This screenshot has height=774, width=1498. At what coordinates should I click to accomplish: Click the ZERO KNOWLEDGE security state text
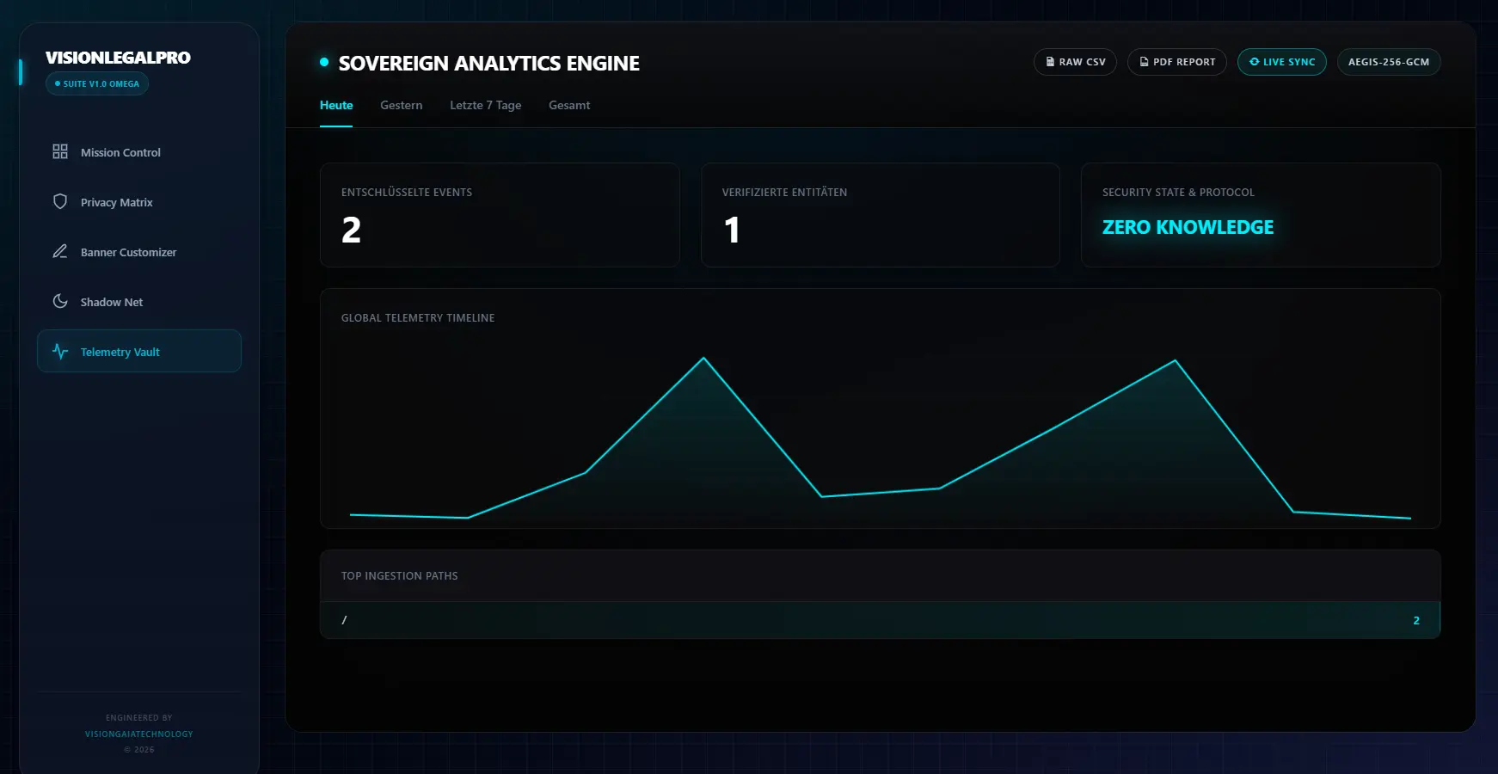point(1188,227)
